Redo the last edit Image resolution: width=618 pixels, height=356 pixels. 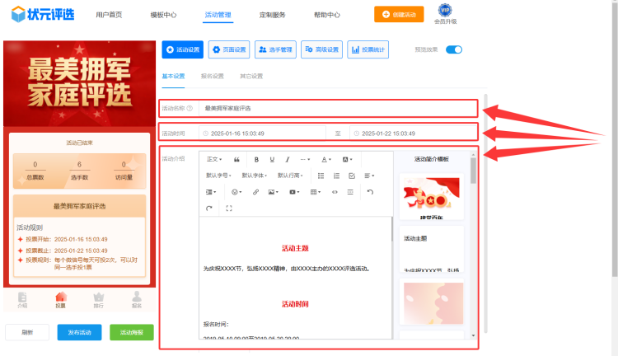point(209,208)
